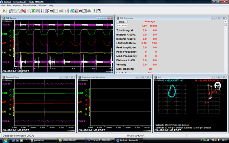Screen dimensions: 229x143
Task: Click the colored grid layout toolbar icon
Action: (x=76, y=11)
